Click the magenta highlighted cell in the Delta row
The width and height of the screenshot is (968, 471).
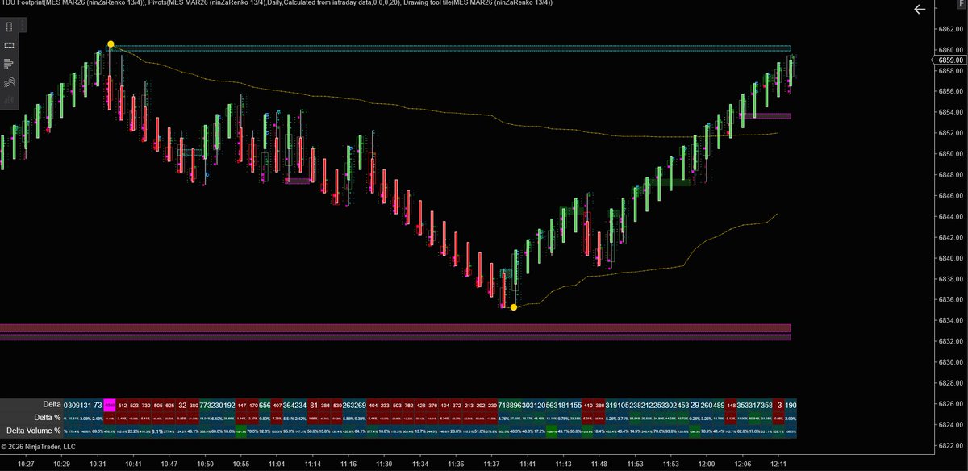click(x=110, y=404)
